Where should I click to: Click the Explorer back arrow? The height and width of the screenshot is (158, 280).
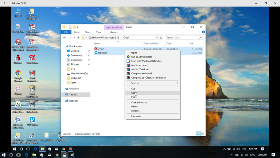pyautogui.click(x=65, y=37)
